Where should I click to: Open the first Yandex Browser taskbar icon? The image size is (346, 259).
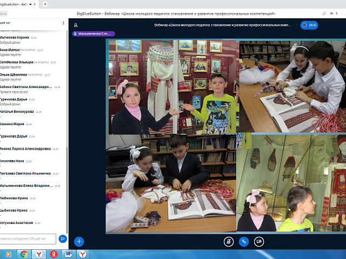pos(38,254)
